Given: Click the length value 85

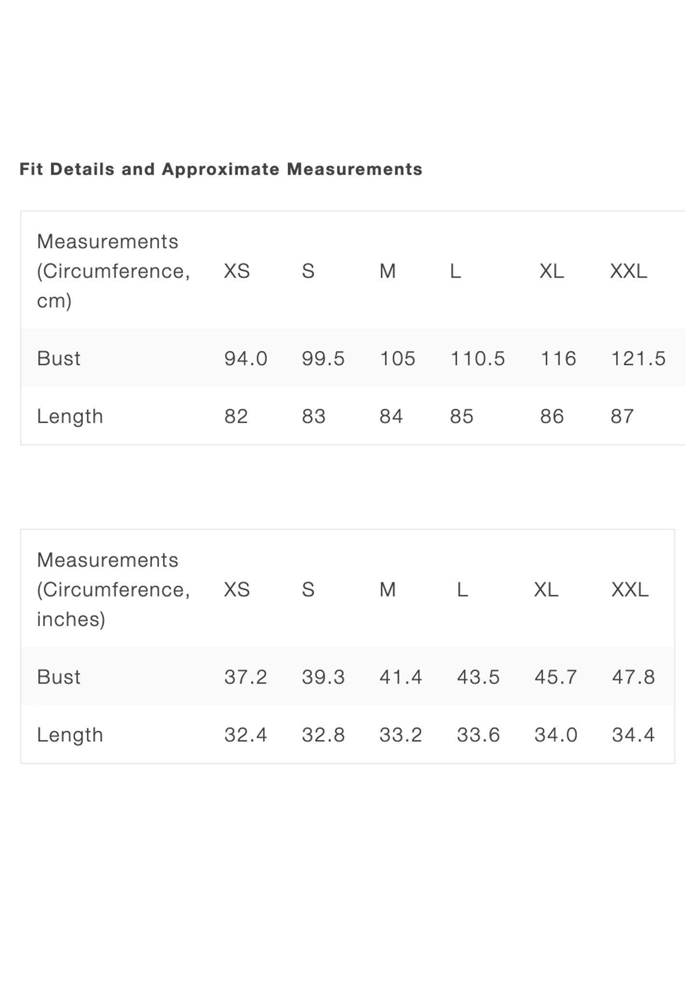Looking at the screenshot, I should click(462, 416).
